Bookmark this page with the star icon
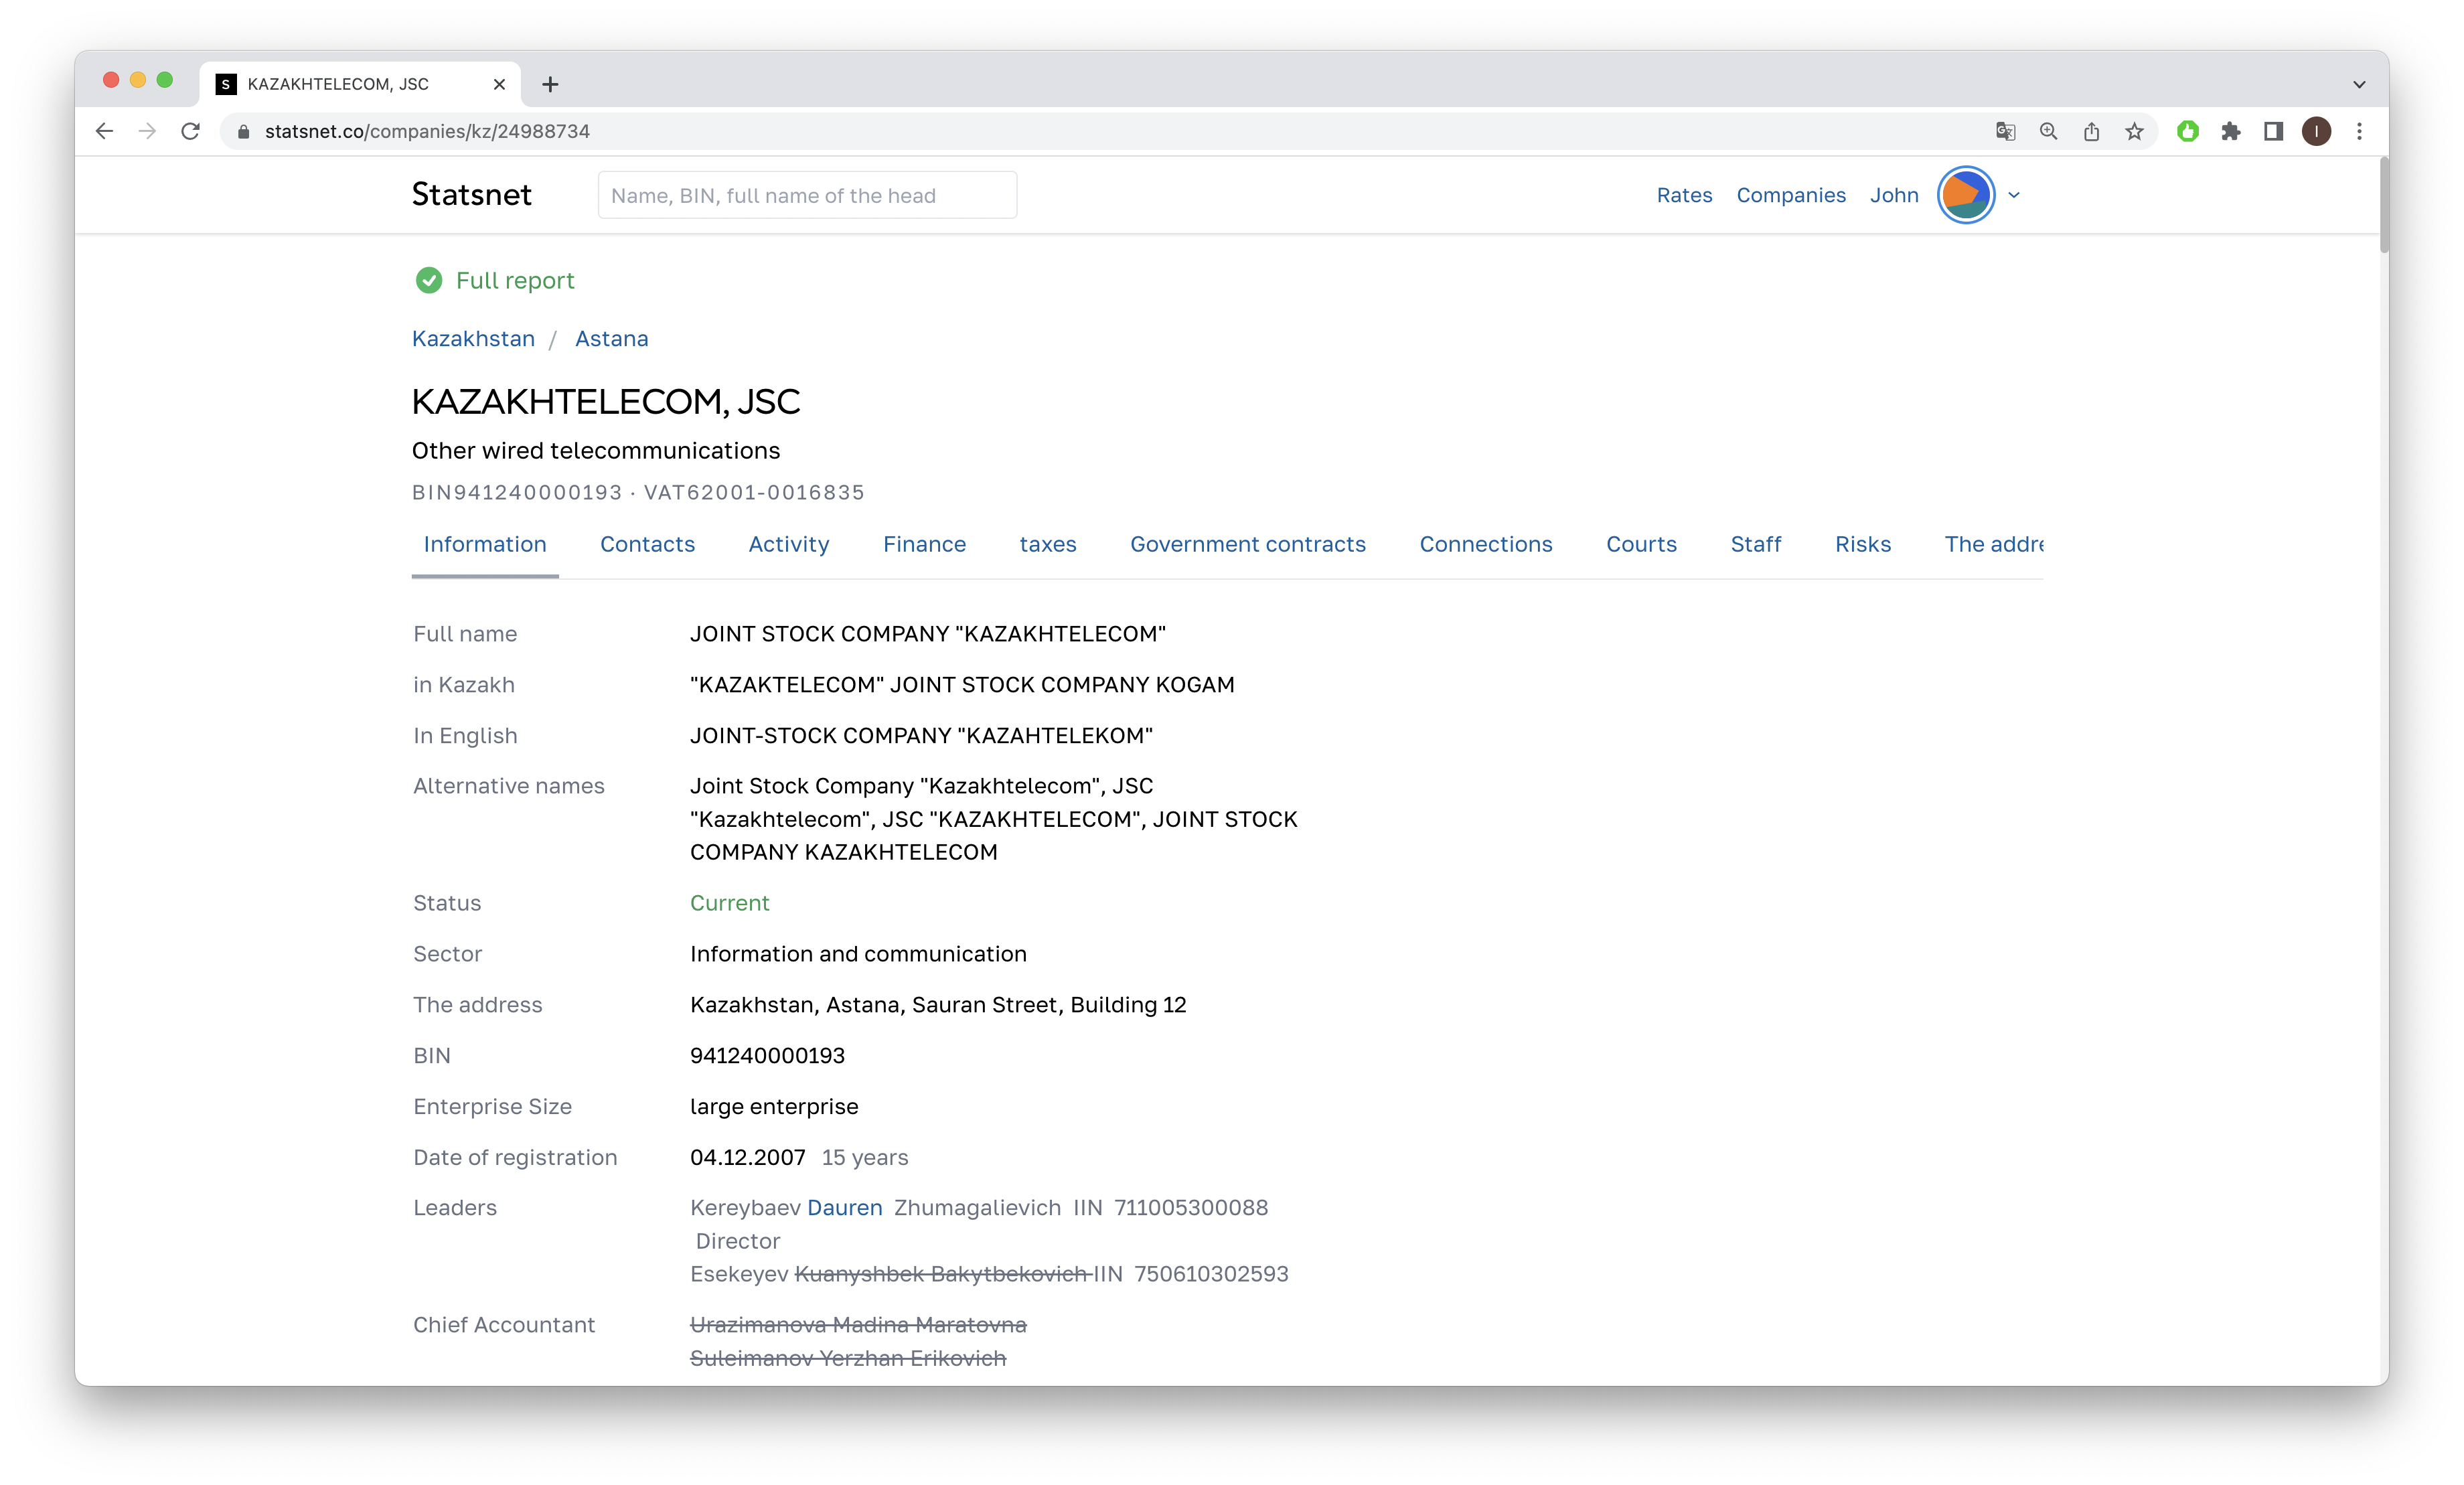The height and width of the screenshot is (1485, 2464). click(2134, 131)
